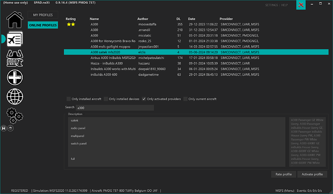The height and width of the screenshot is (194, 333).
Task: Select A300 for Honeycomb Bravo profile
Action: click(196, 41)
